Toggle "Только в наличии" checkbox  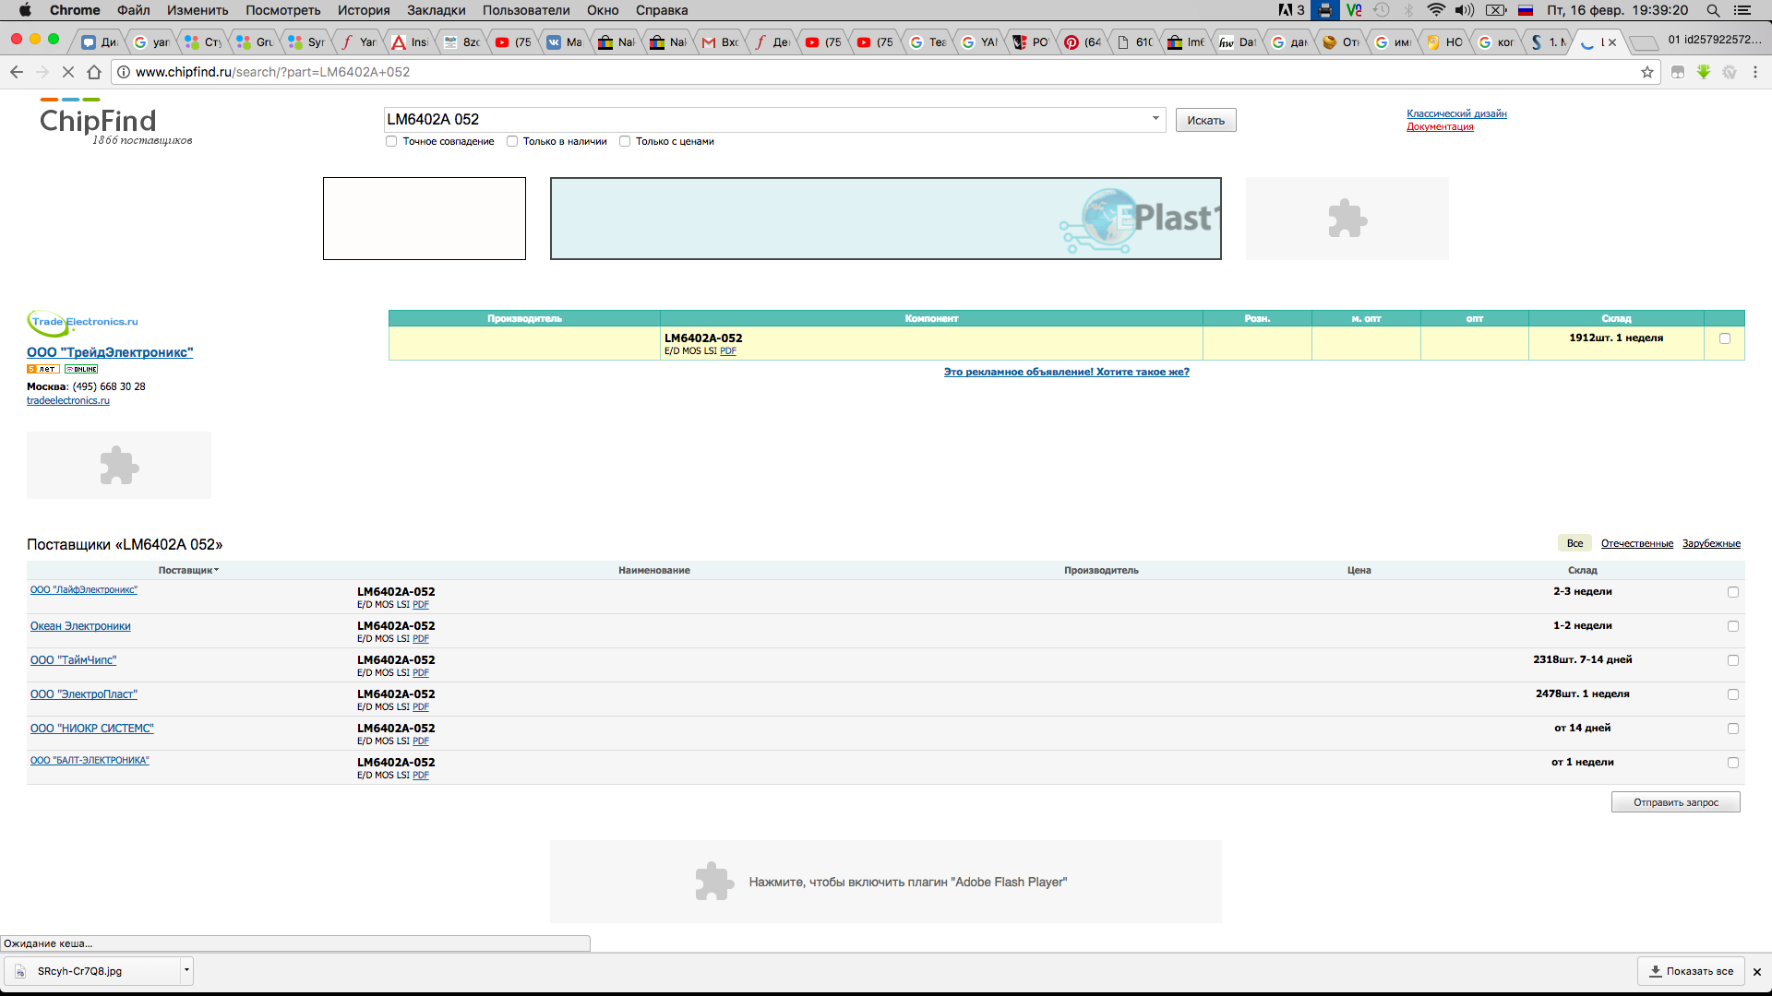tap(512, 141)
